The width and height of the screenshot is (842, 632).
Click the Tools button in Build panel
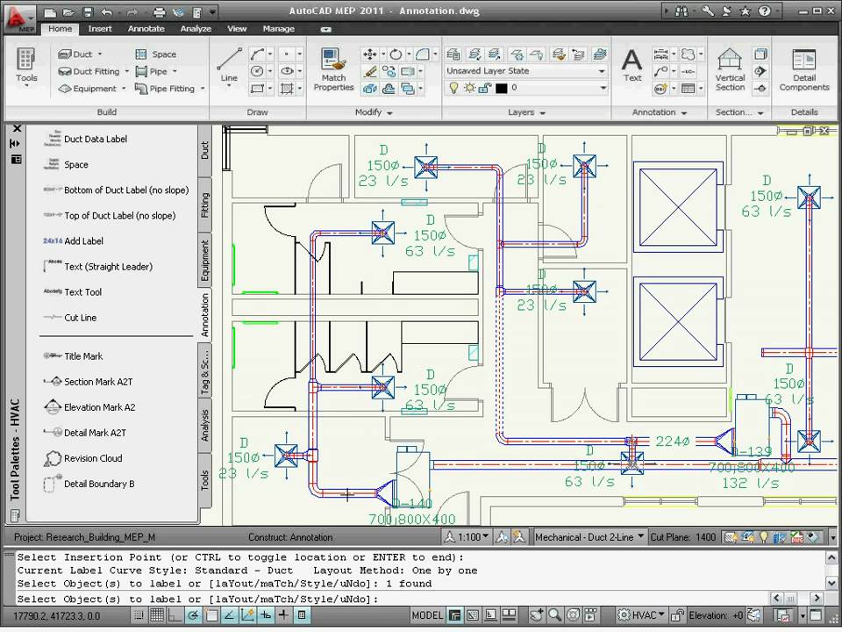click(x=25, y=67)
